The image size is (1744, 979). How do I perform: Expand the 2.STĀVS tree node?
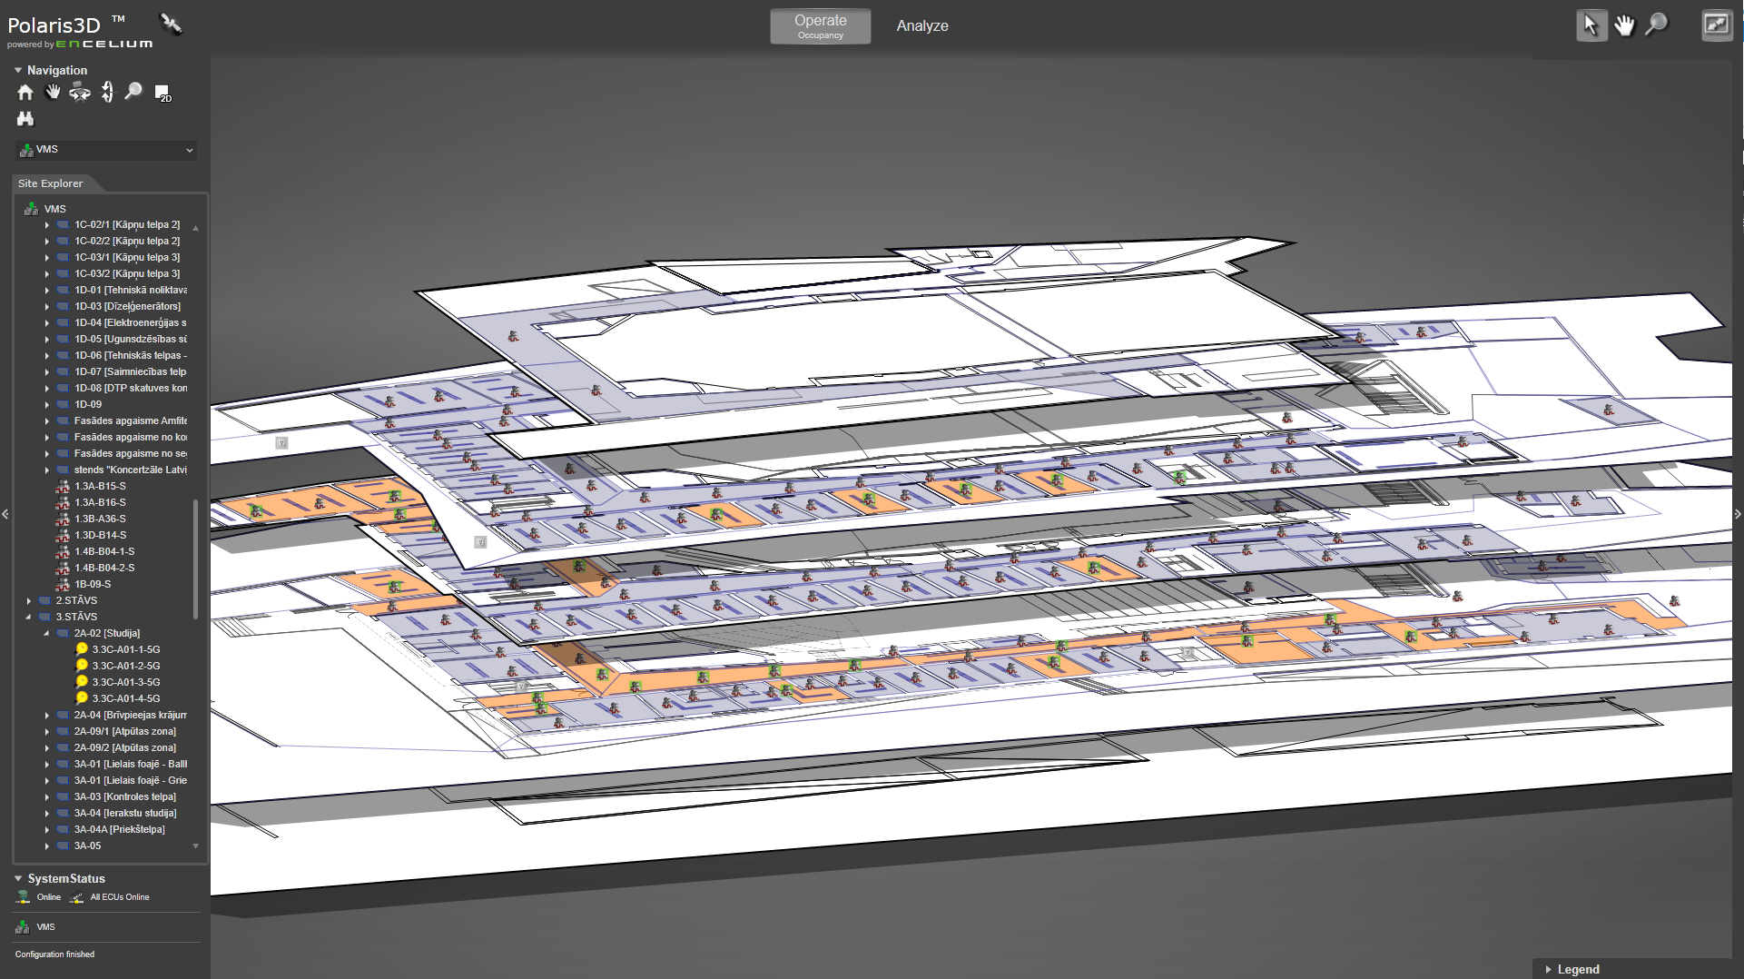29,601
